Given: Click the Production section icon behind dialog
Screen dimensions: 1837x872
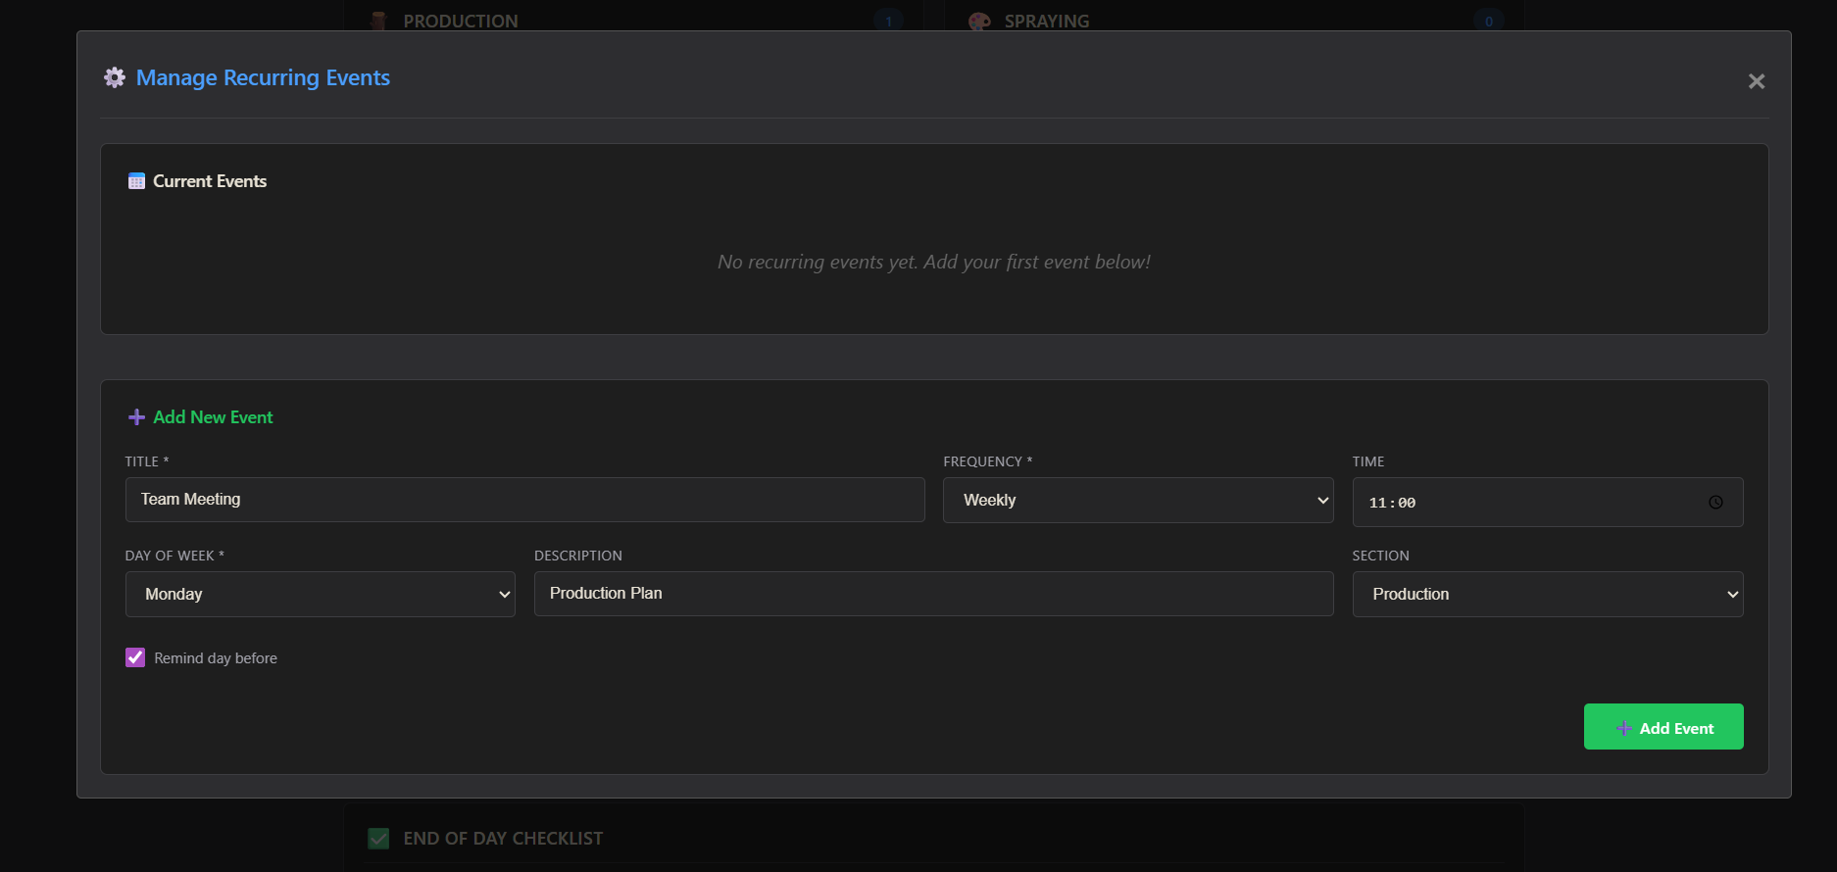Looking at the screenshot, I should point(378,22).
